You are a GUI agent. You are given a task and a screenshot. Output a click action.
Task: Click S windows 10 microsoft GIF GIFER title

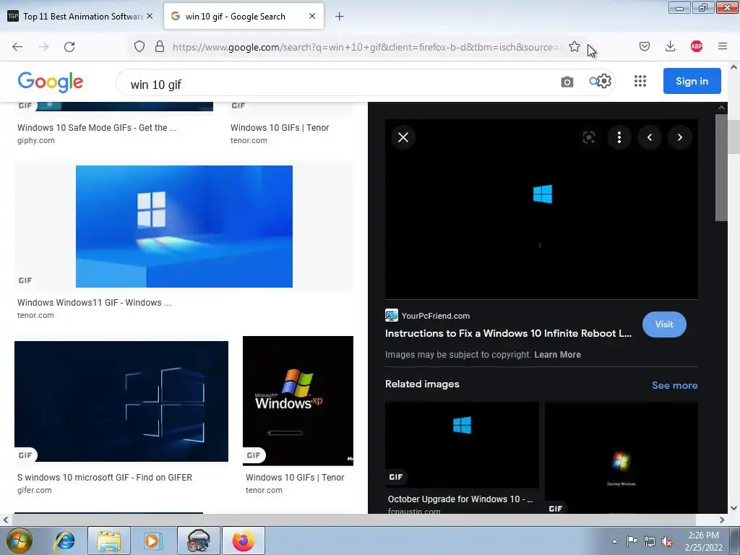[x=105, y=477]
